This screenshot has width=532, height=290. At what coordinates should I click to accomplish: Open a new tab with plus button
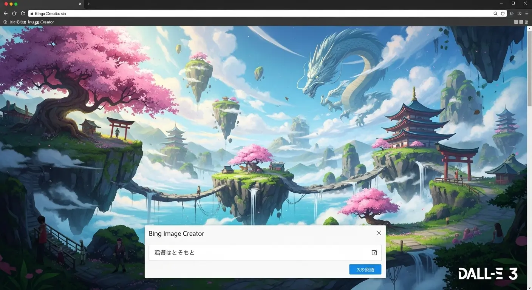(89, 4)
